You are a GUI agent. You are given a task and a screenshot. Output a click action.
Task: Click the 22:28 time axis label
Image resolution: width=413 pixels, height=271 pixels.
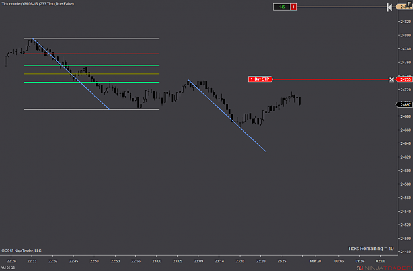click(11, 261)
